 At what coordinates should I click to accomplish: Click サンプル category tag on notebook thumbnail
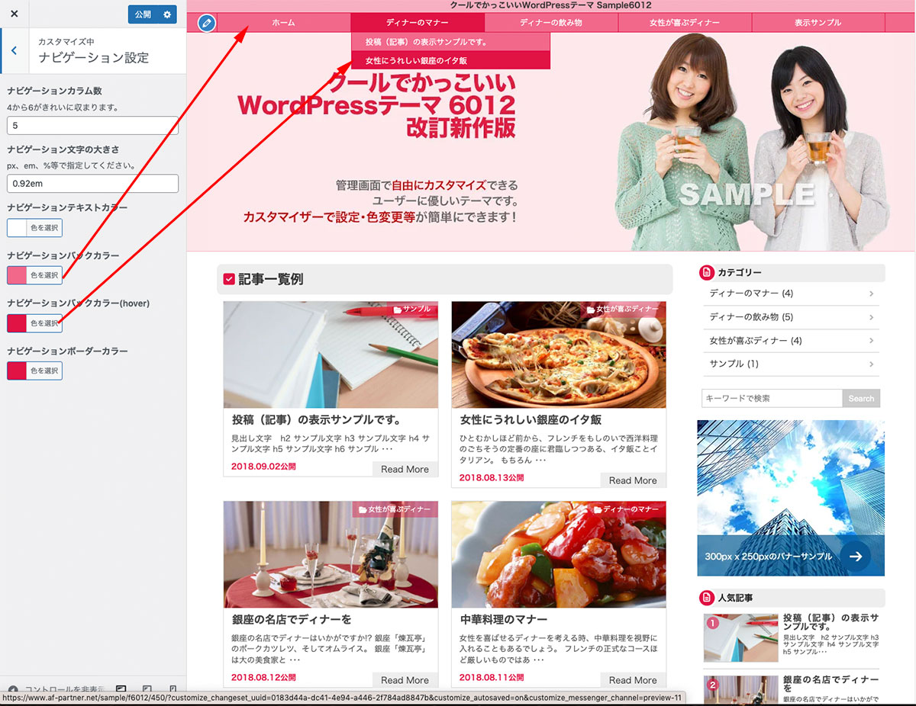(411, 309)
